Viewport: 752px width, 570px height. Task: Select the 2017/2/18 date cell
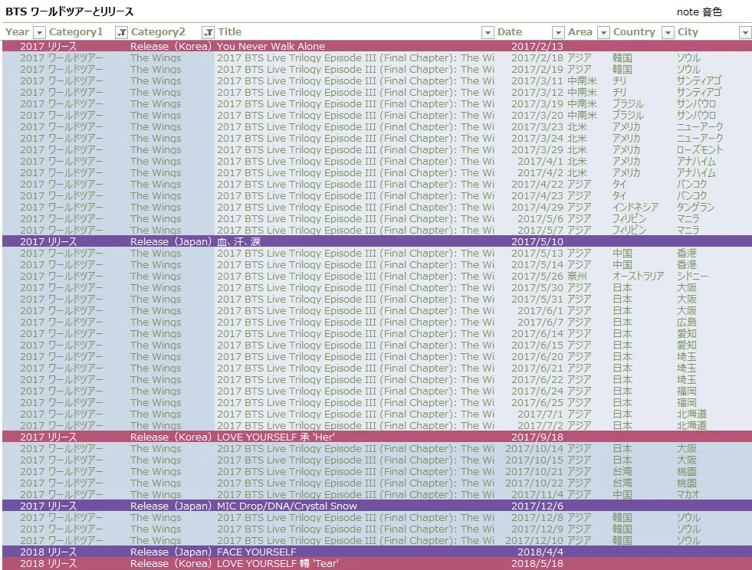pos(537,58)
